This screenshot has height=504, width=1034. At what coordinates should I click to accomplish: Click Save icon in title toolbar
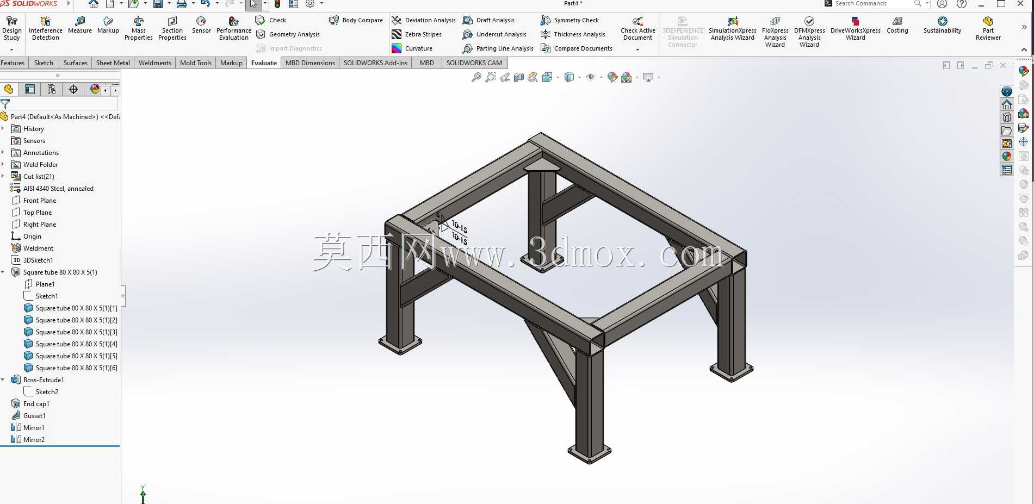click(x=158, y=4)
